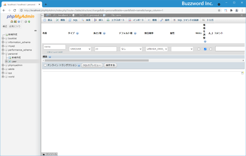Click the お気に入り favorites button
246x156 pixels.
(15, 26)
